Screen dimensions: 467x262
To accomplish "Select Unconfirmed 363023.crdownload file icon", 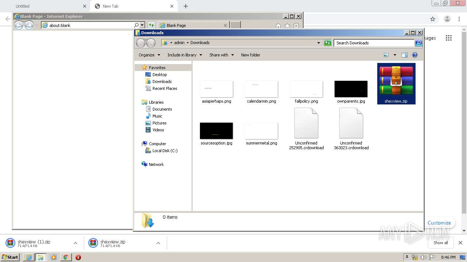I will tap(351, 123).
